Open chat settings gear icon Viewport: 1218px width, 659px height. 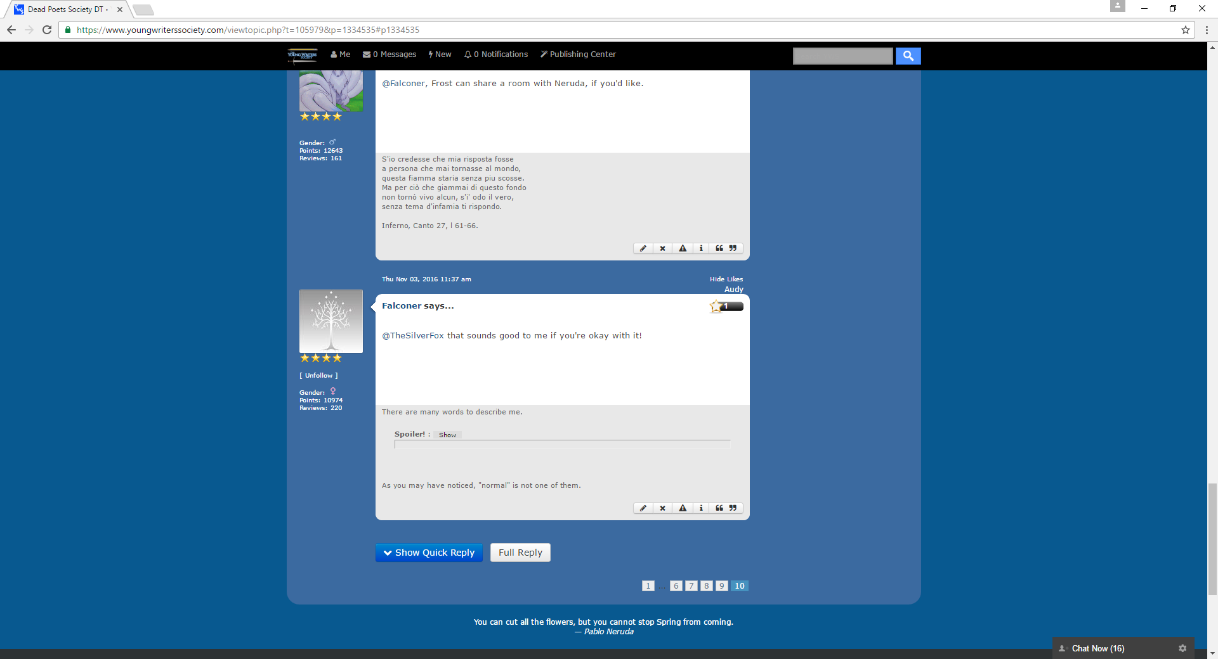tap(1182, 648)
